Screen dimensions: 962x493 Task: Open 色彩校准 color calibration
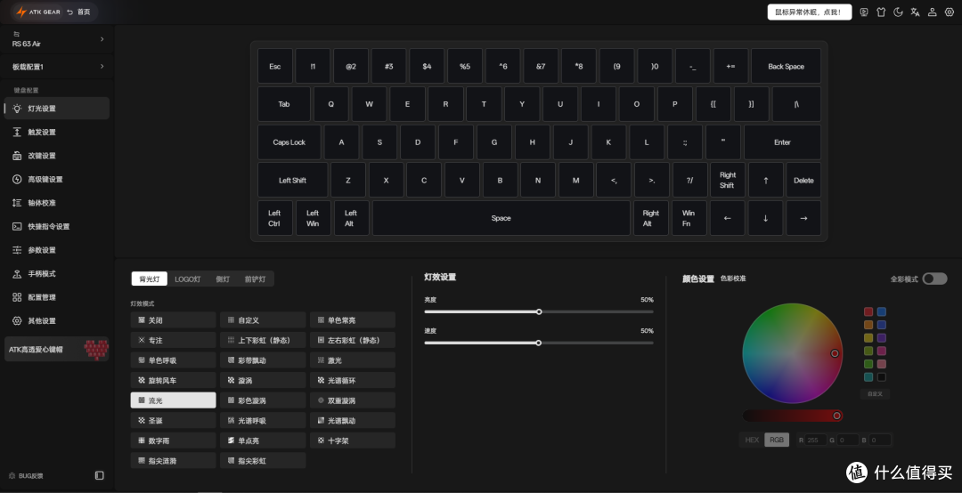coord(733,279)
